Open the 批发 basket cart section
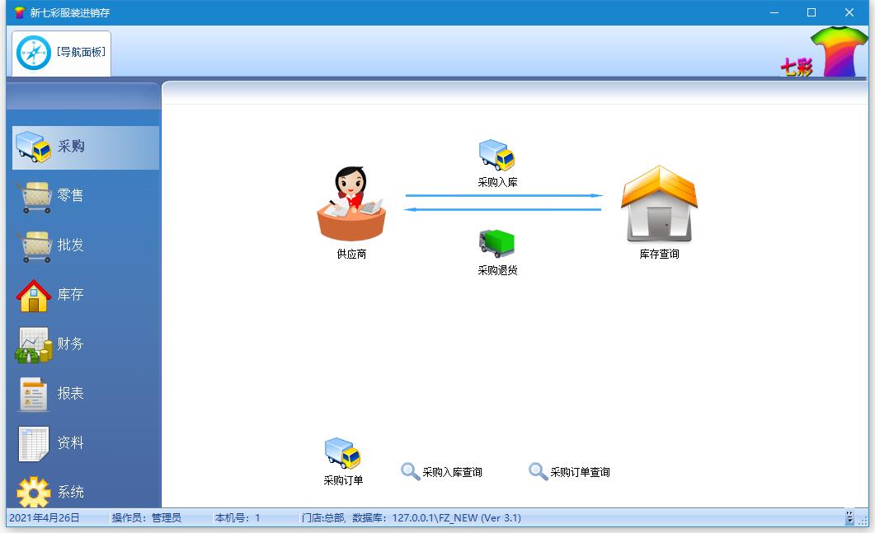Image resolution: width=875 pixels, height=533 pixels. click(x=34, y=245)
